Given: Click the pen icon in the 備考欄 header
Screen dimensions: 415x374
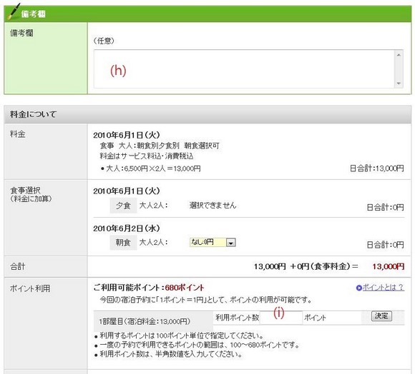Looking at the screenshot, I should 14,11.
